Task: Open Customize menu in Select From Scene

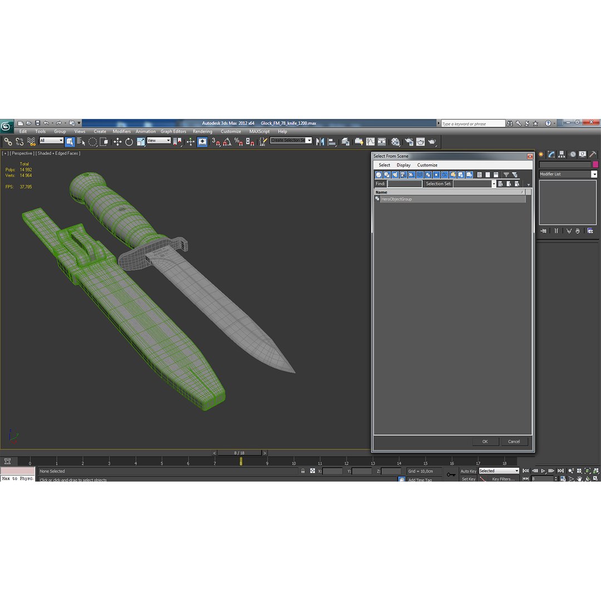Action: pos(427,165)
